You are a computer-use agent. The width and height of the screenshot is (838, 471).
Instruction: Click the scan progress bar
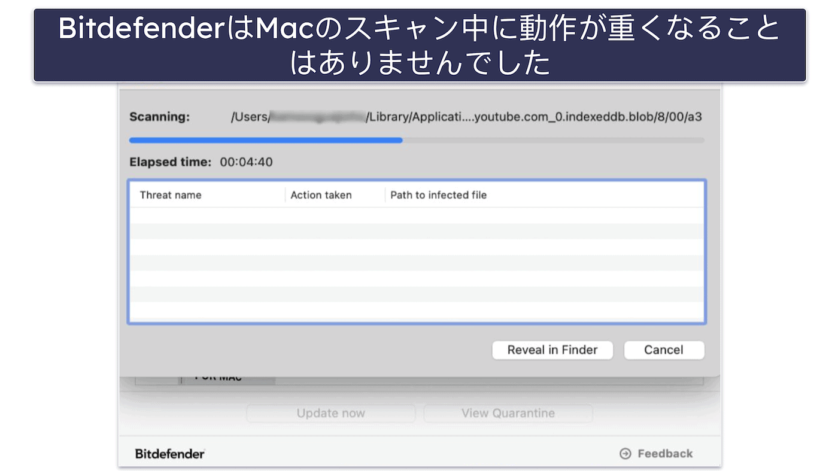coord(417,141)
